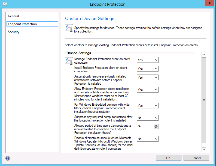Click the scroll up arrow of settings list

point(204,54)
